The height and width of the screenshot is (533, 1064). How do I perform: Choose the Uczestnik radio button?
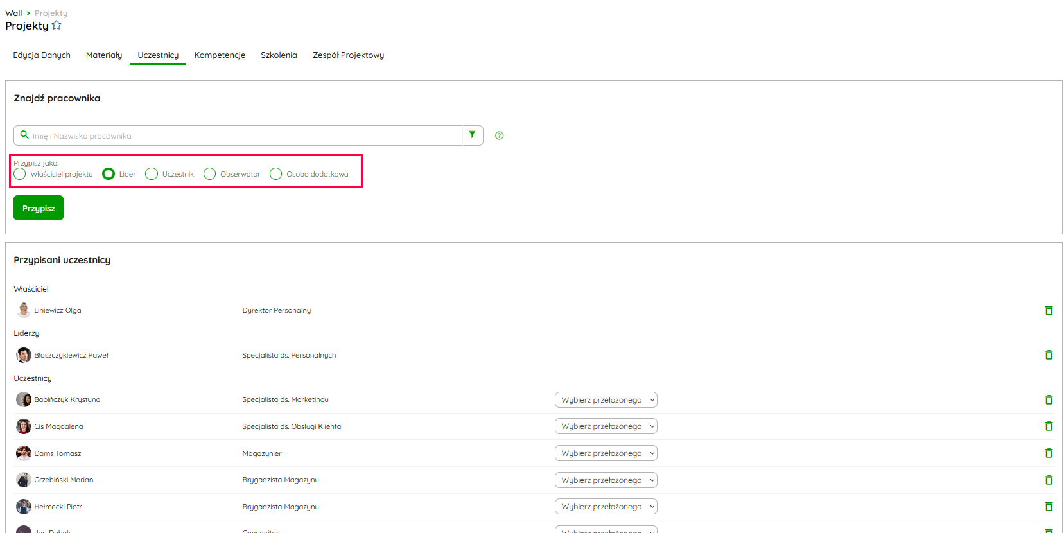152,174
